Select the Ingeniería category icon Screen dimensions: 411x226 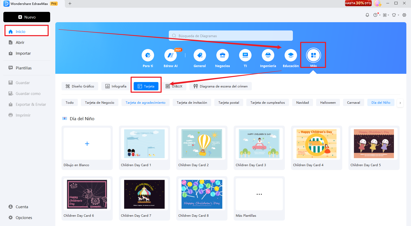268,55
